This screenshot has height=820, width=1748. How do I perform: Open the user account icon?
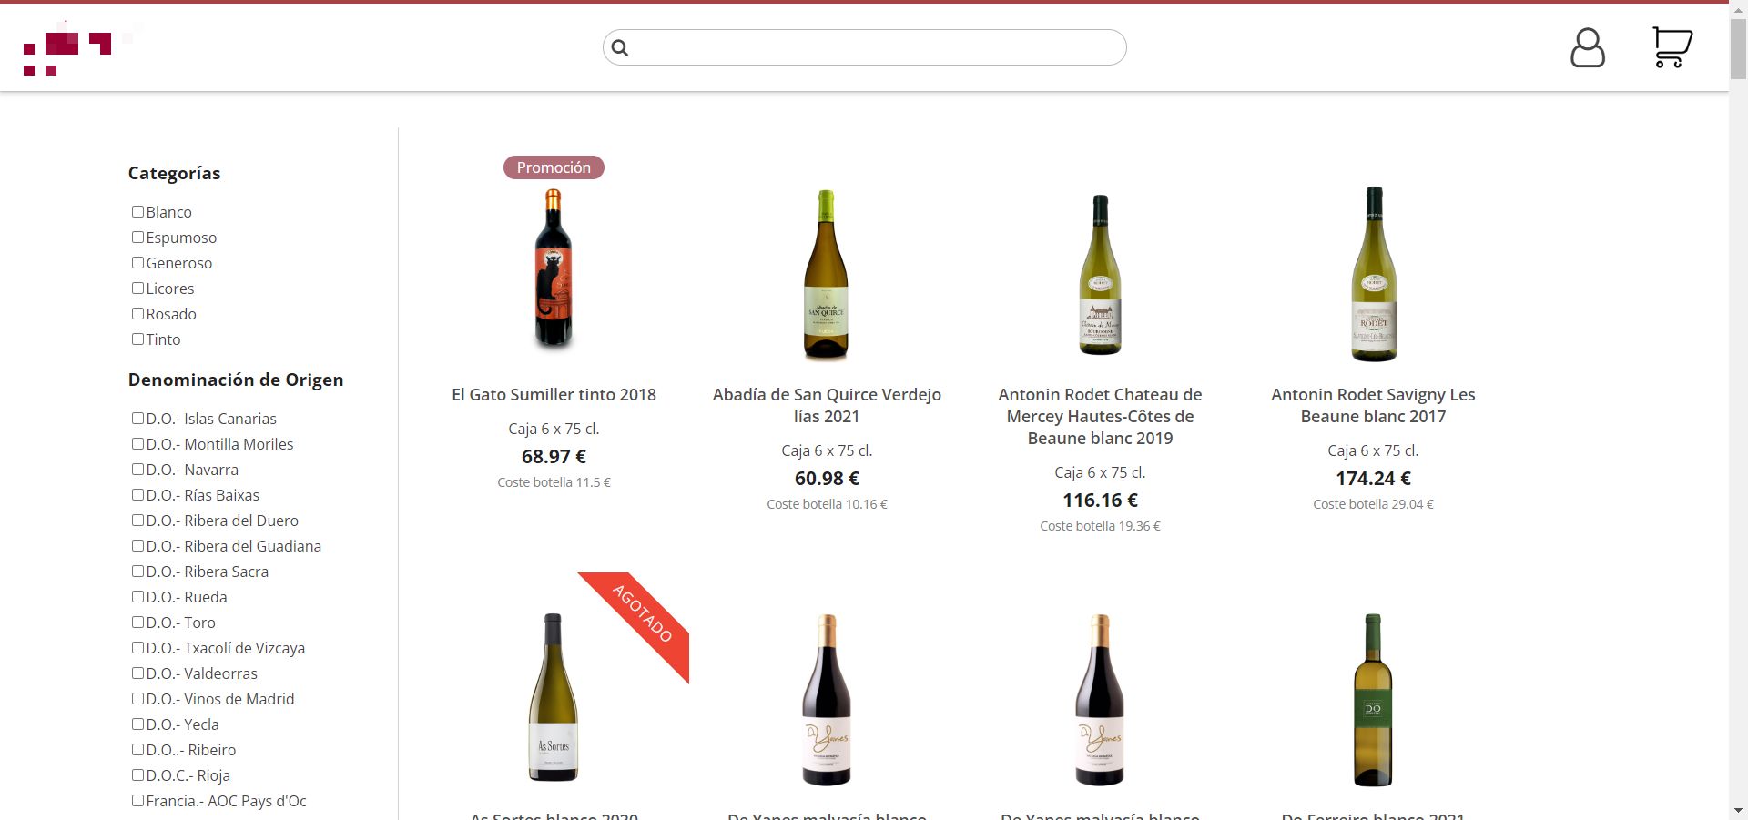tap(1589, 47)
